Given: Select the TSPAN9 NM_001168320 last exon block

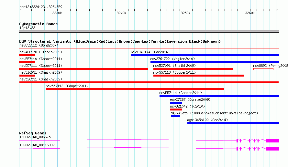Looking at the screenshot, I should [272, 149].
